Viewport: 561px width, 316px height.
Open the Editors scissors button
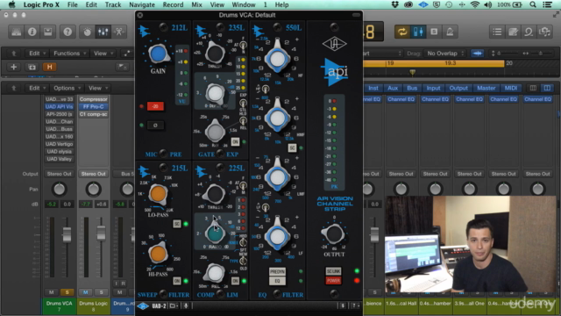click(x=119, y=32)
